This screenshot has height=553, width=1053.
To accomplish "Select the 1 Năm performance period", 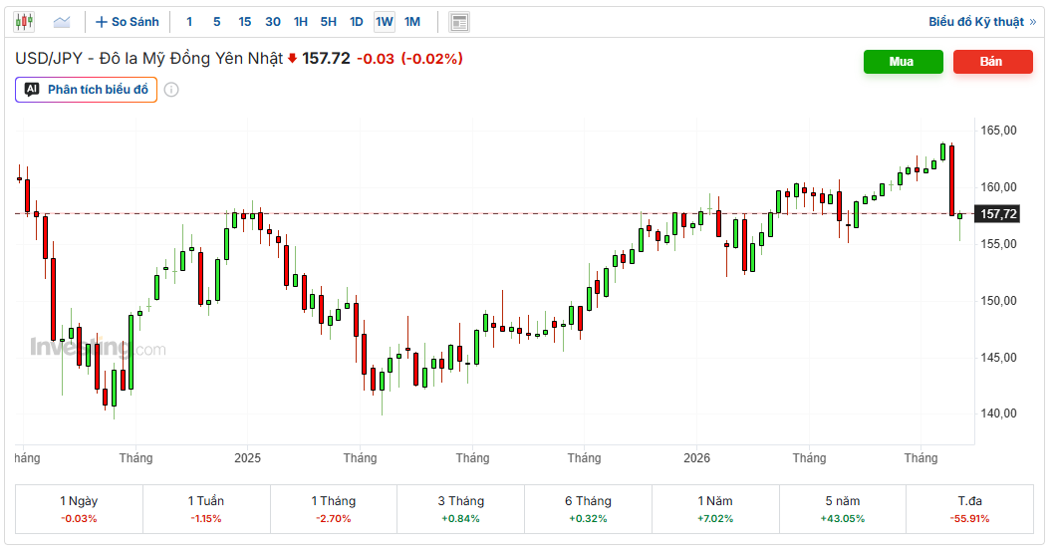I will [x=716, y=509].
